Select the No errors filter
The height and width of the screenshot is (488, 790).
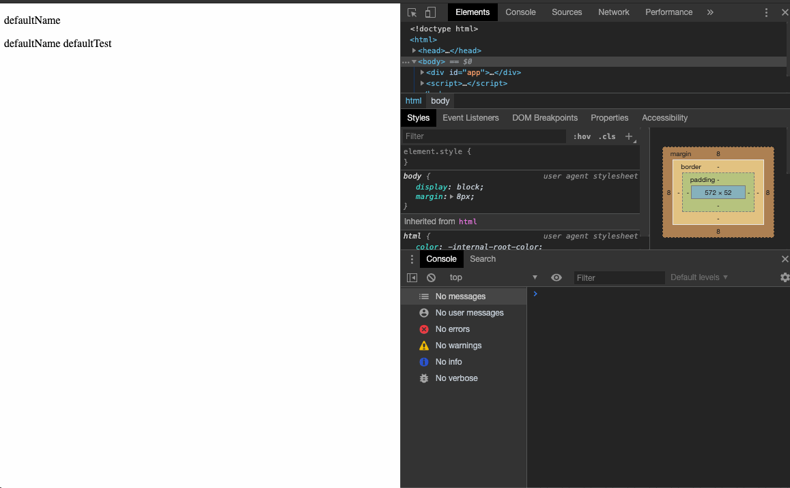tap(452, 329)
